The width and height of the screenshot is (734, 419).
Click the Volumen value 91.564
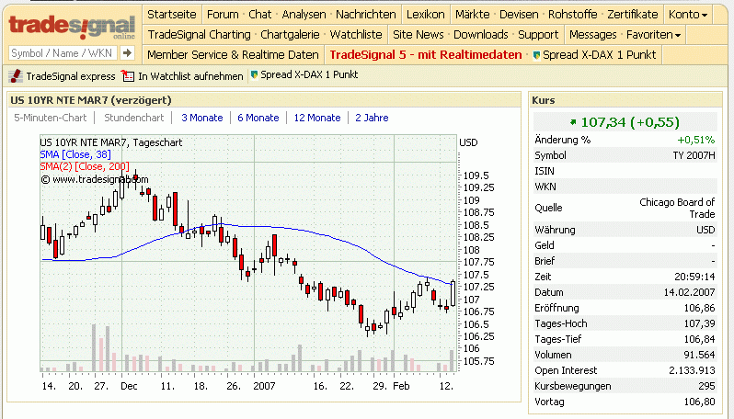[699, 355]
